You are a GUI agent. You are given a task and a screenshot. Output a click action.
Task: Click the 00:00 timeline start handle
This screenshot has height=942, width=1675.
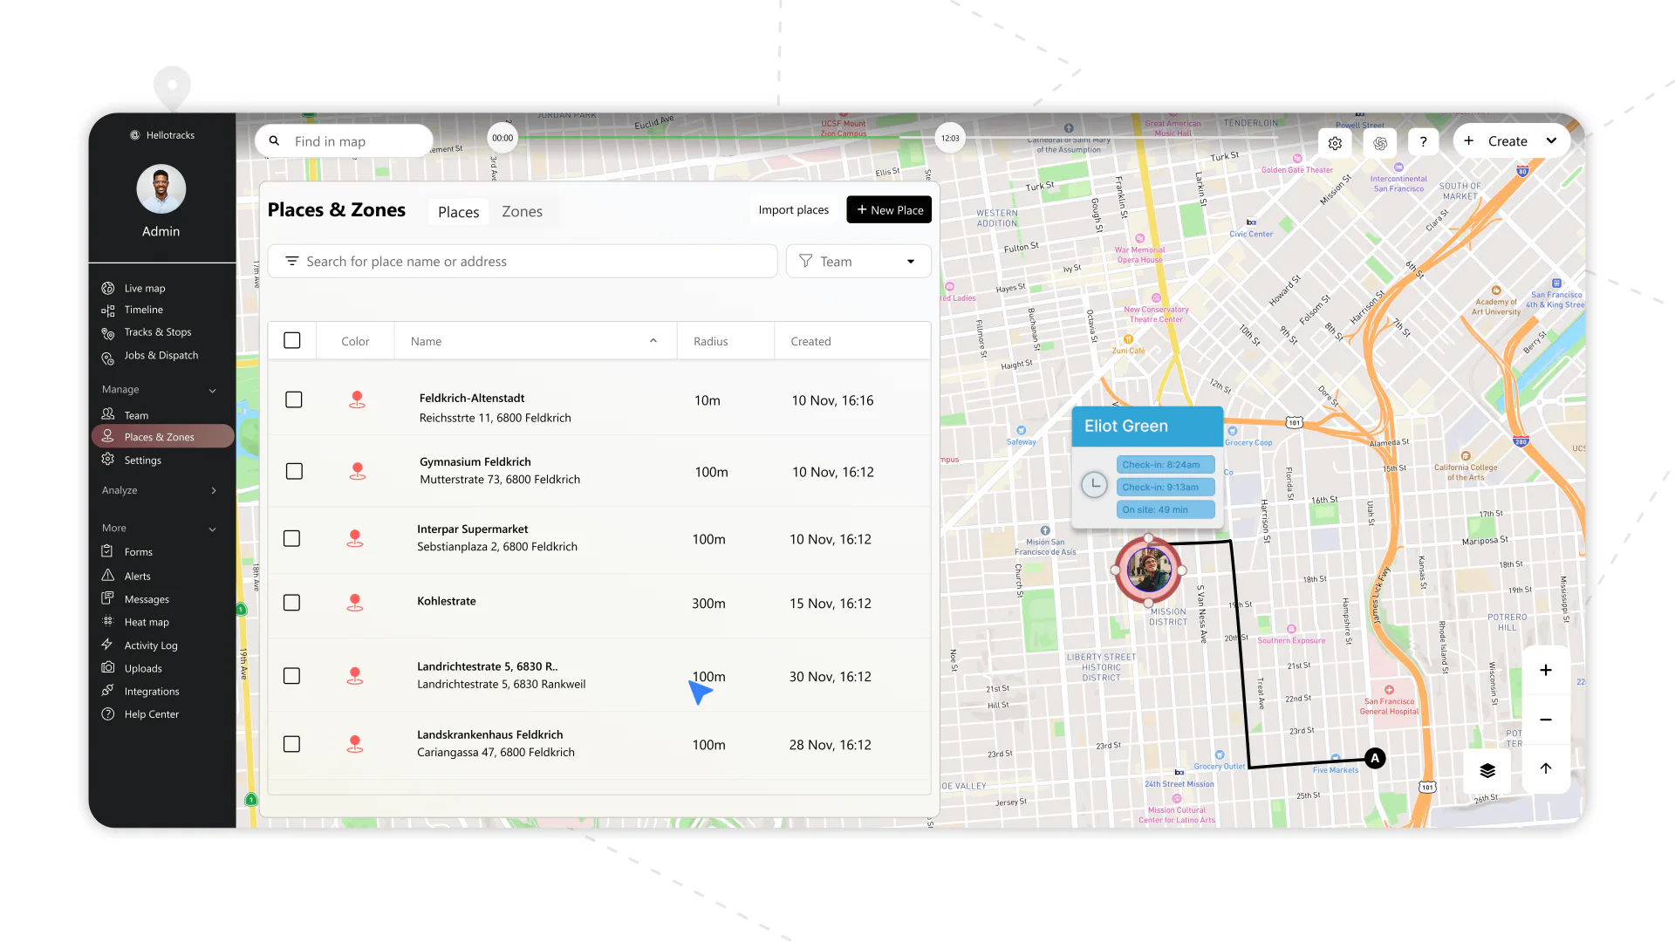(x=502, y=138)
